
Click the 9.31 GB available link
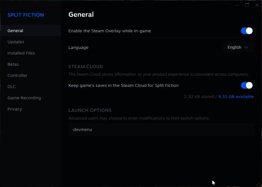click(236, 97)
